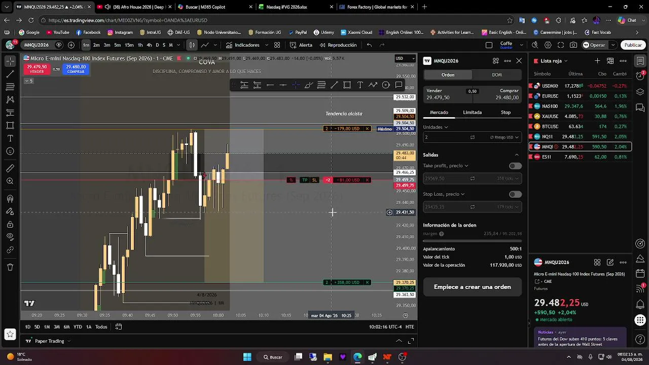
Task: Open Stop Loss precio dropdown
Action: click(x=444, y=194)
